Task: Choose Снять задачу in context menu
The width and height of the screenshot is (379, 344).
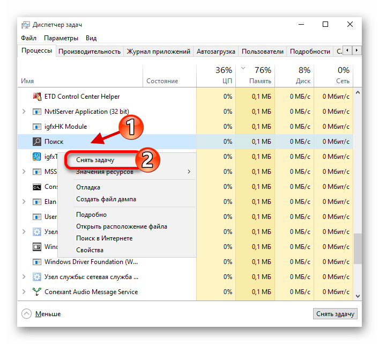Action: [95, 160]
